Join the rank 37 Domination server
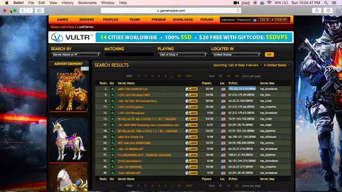Screen dimensions: 342x192 pyautogui.click(x=191, y=161)
